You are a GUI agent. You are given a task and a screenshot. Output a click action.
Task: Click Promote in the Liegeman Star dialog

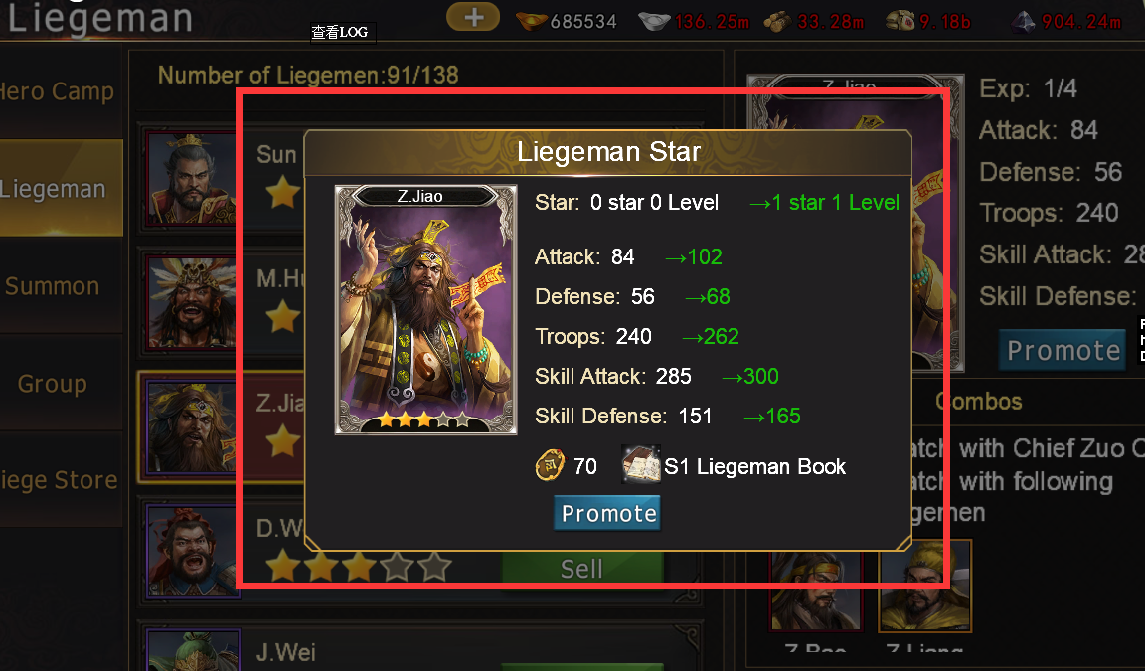point(607,513)
